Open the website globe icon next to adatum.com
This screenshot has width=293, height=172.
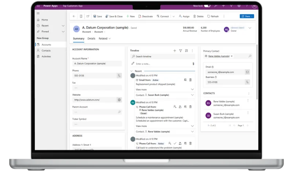click(119, 100)
